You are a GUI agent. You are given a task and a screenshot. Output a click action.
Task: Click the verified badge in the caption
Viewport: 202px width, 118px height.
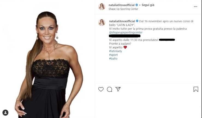tap(137, 21)
